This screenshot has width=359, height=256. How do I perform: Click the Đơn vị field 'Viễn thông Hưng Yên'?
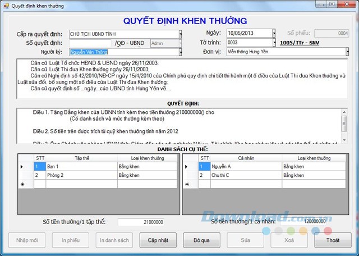287,52
